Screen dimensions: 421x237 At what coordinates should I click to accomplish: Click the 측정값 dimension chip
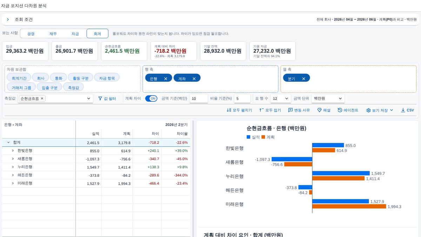pos(73,87)
